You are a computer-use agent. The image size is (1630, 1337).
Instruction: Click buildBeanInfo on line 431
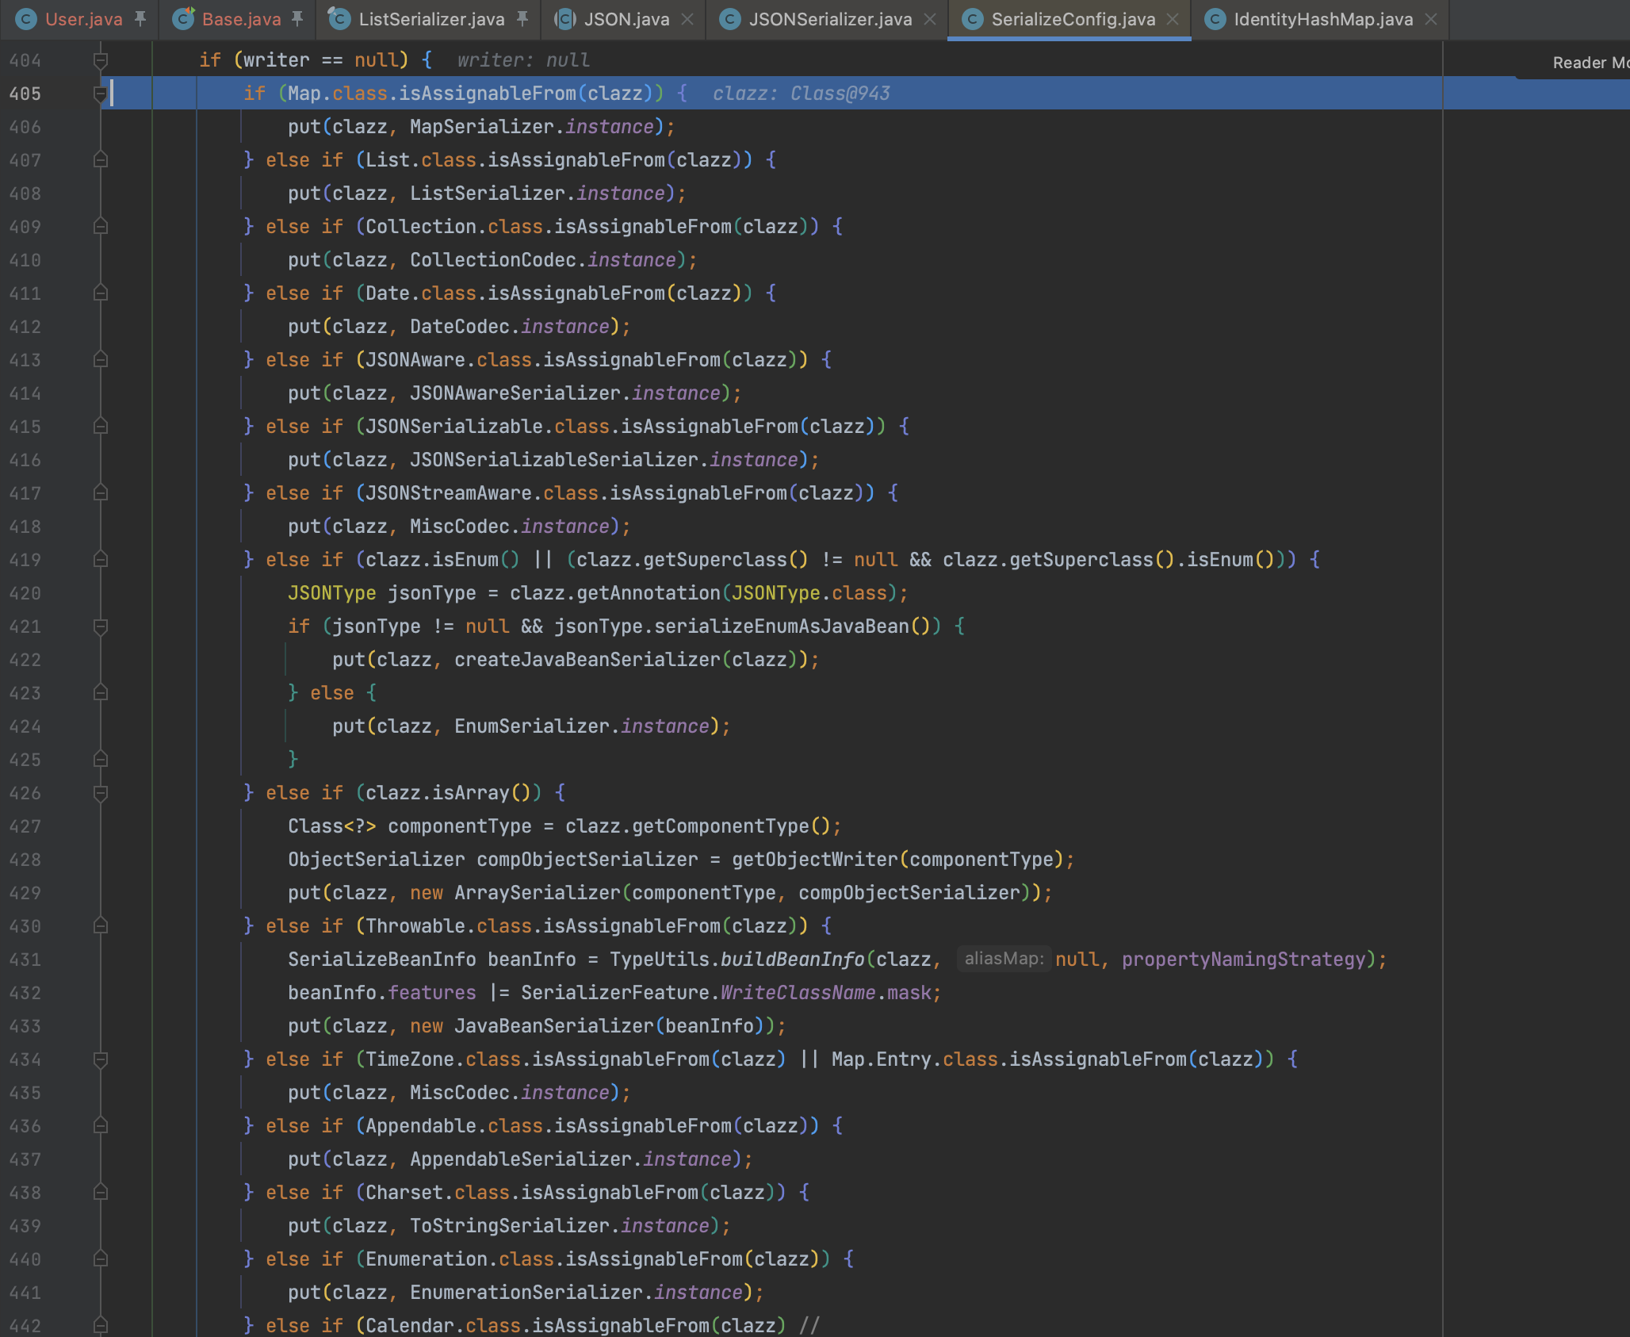[792, 960]
